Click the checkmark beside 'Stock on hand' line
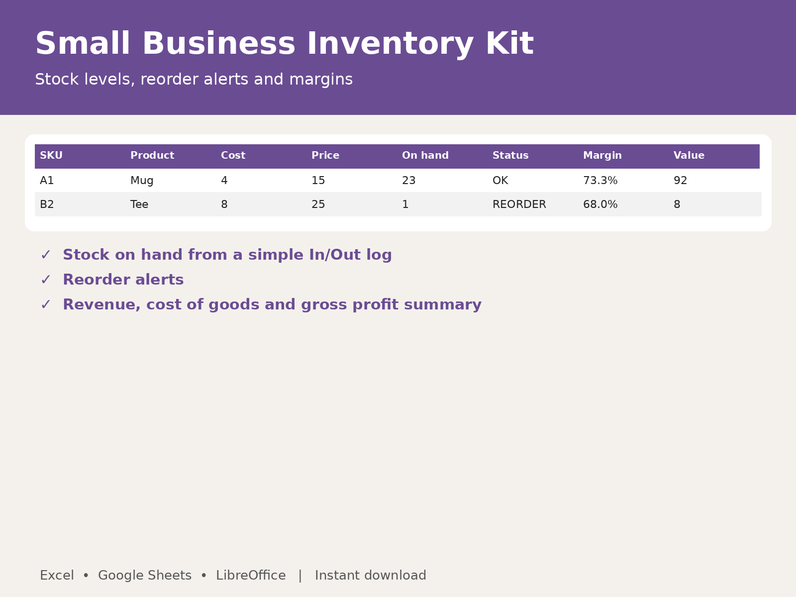The height and width of the screenshot is (597, 796). [x=46, y=255]
